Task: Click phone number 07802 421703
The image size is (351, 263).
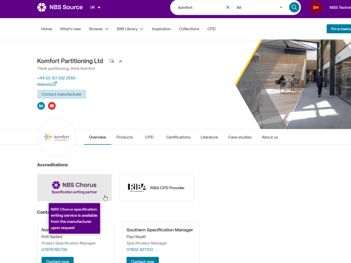Action: (140, 250)
